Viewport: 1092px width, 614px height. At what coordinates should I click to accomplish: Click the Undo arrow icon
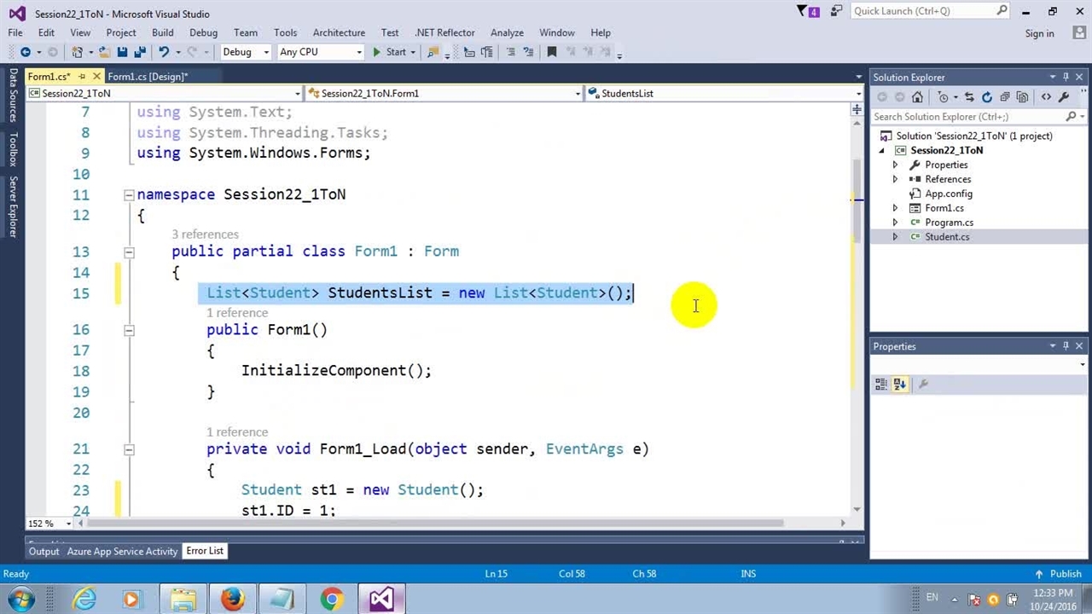[x=164, y=52]
